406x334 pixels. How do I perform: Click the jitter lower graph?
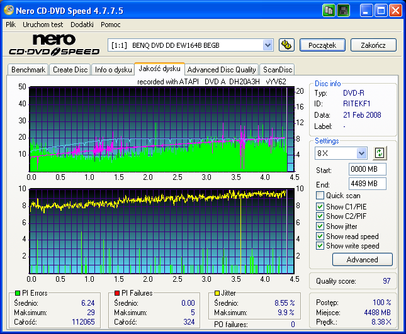162,231
